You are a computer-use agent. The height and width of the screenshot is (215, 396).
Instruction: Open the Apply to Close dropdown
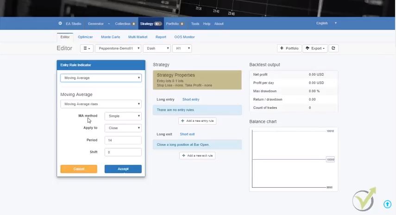[x=123, y=128]
